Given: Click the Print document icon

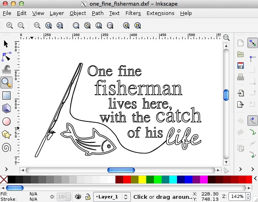Looking at the screenshot, I should (241, 77).
